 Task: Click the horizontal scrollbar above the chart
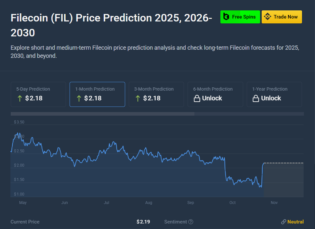coord(102,114)
